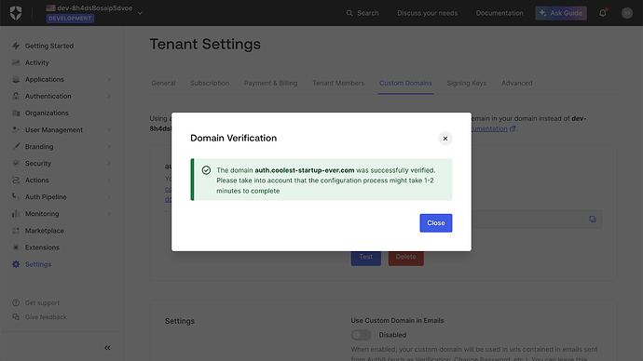The height and width of the screenshot is (361, 643).
Task: Click the Get support text
Action: [x=42, y=303]
